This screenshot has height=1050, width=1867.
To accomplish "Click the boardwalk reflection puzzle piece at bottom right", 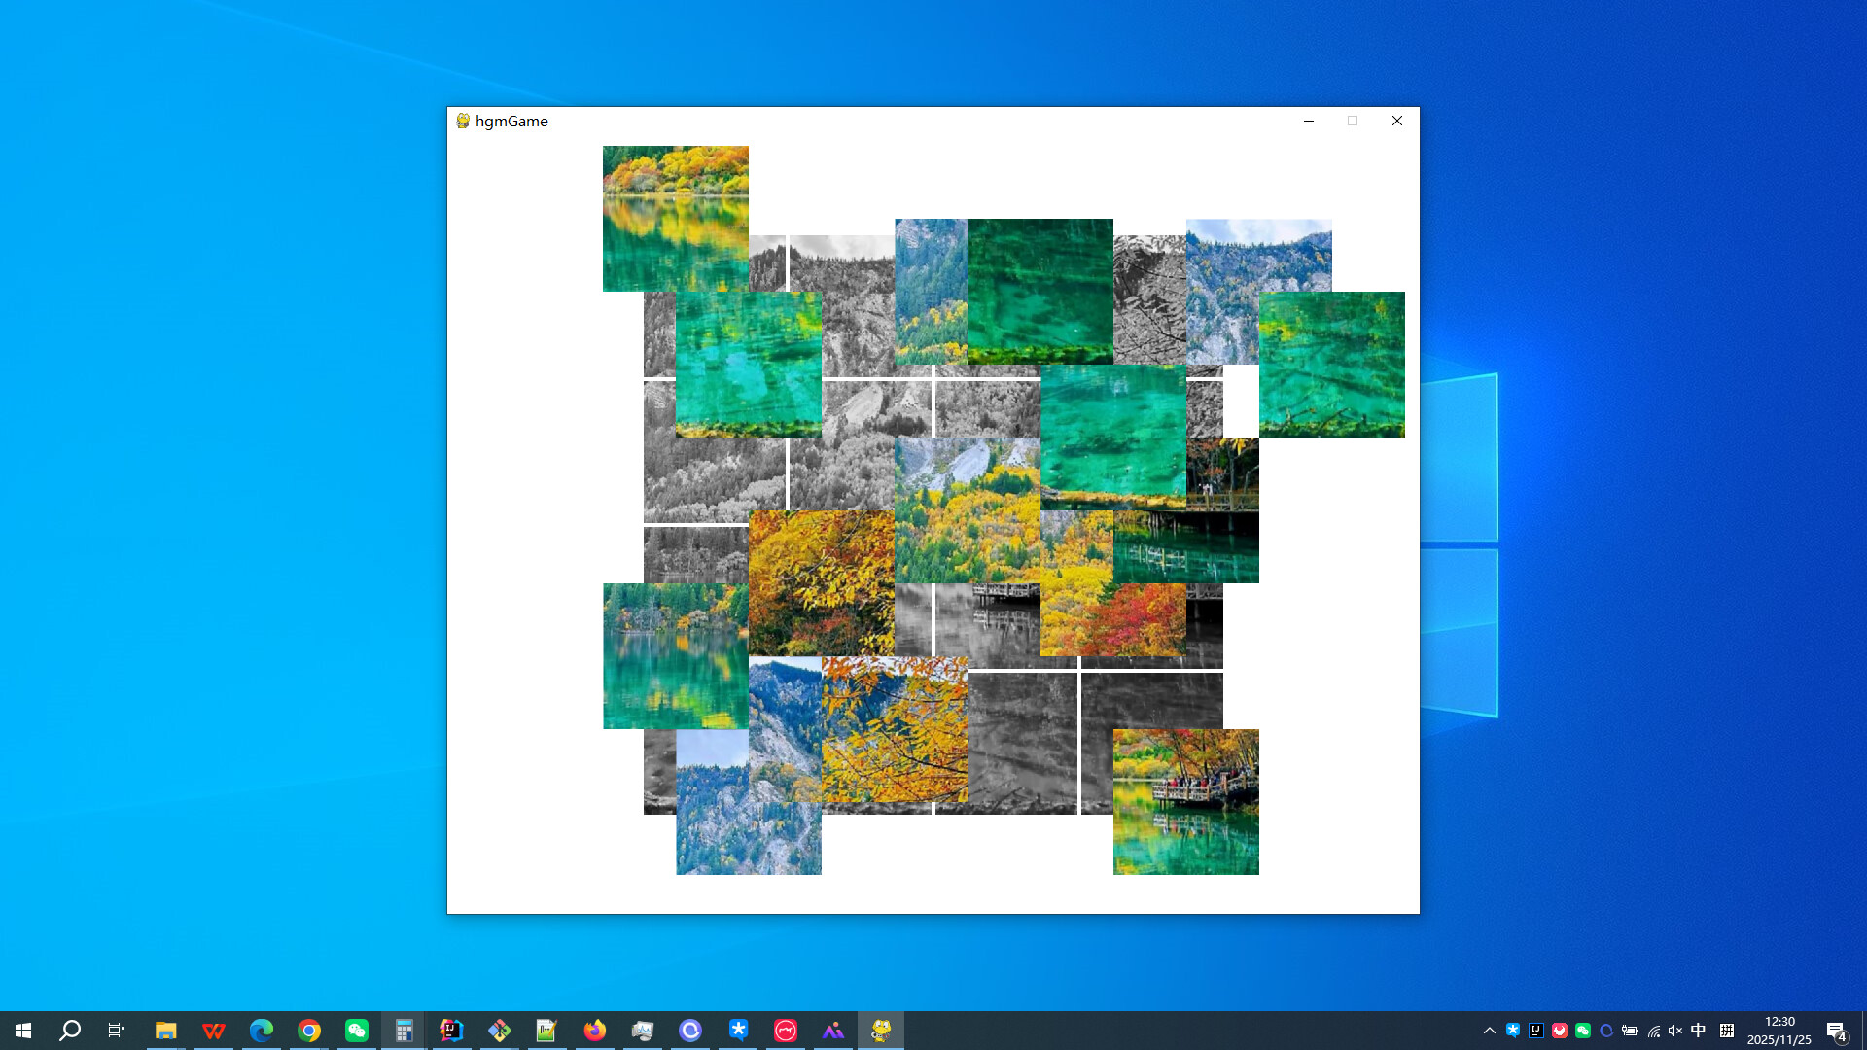I will 1185,802.
